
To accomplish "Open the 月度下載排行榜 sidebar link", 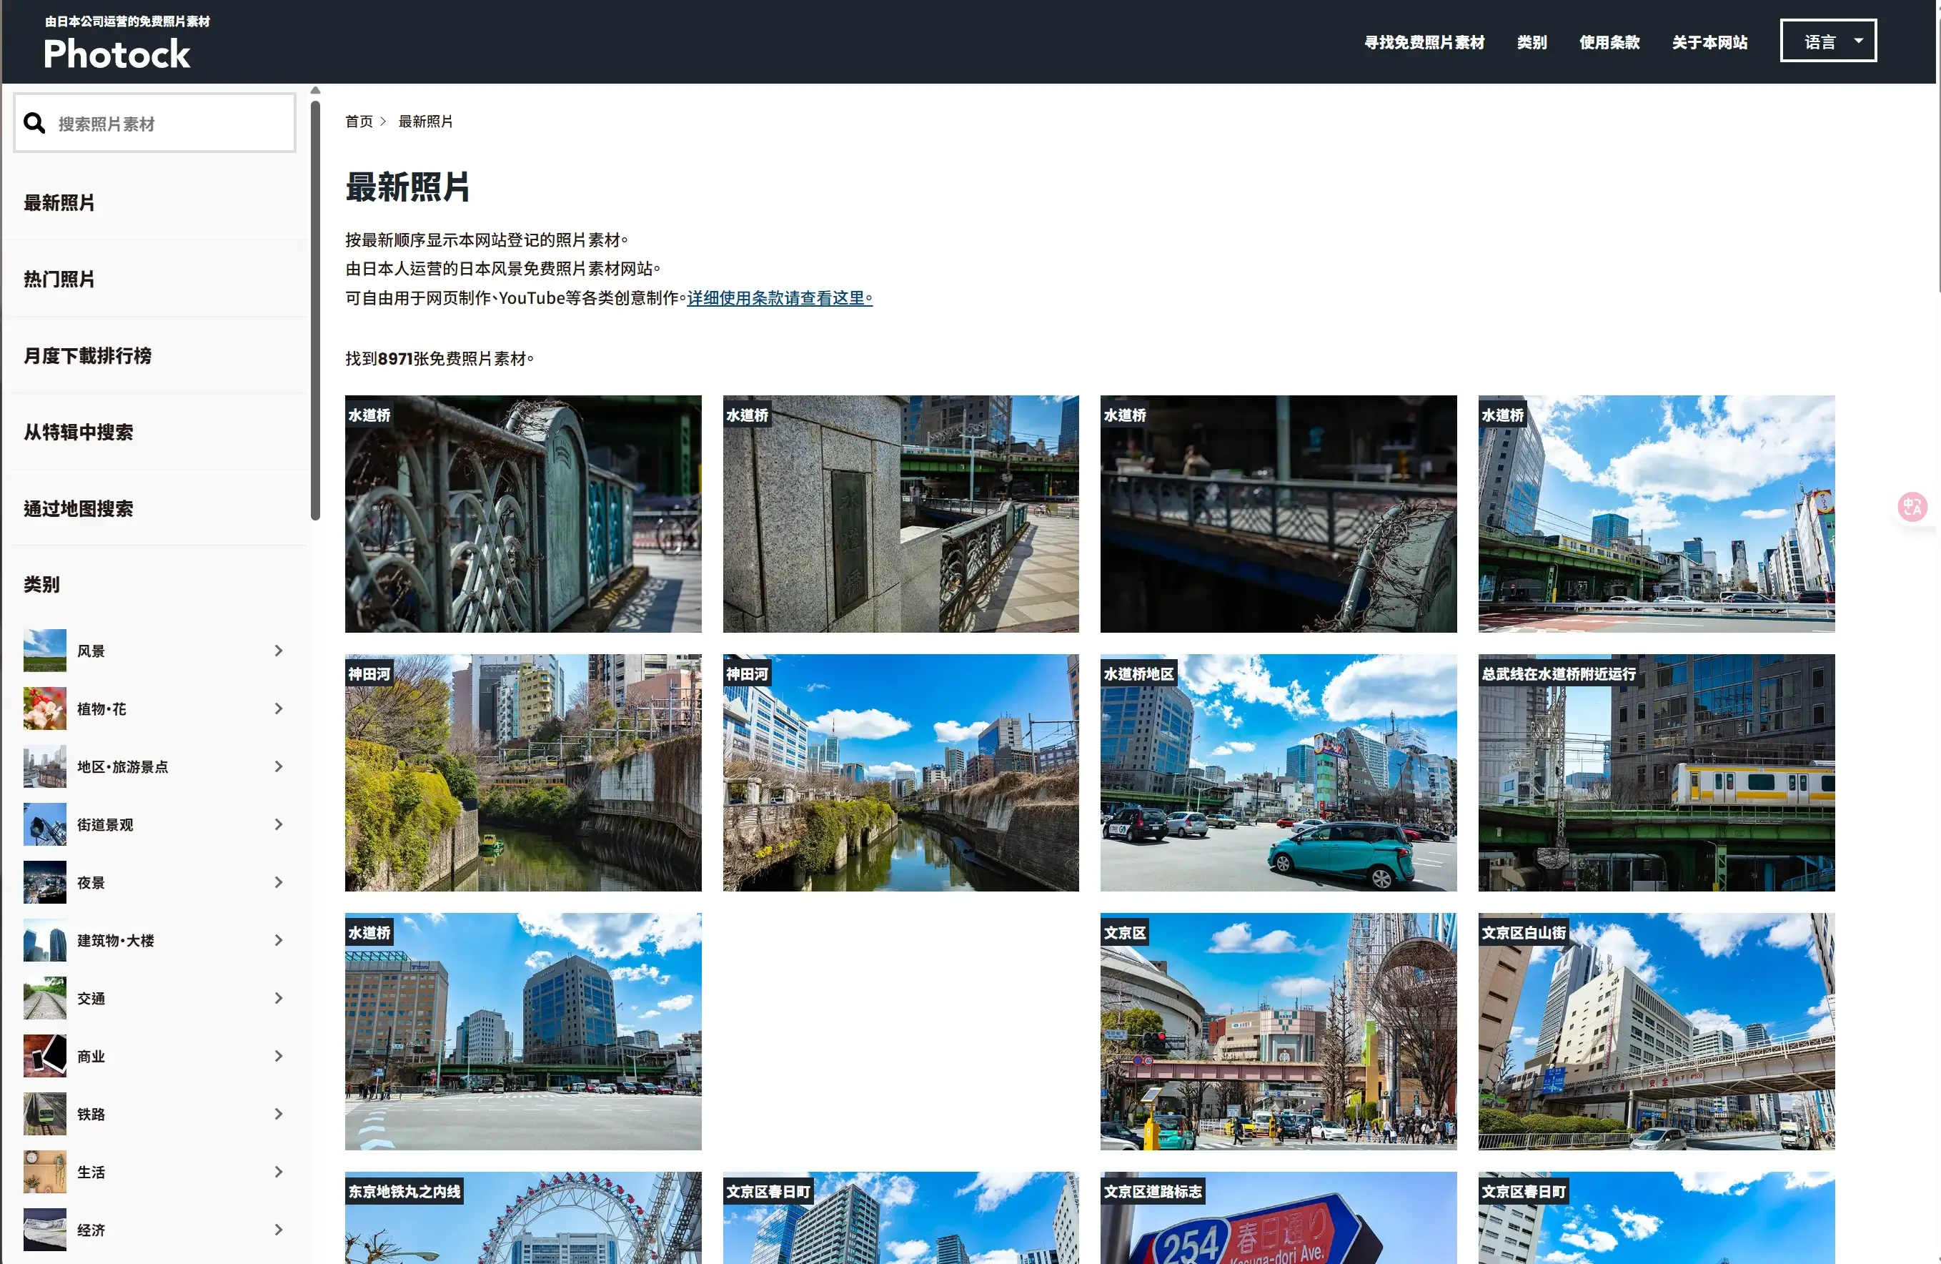I will click(x=88, y=356).
